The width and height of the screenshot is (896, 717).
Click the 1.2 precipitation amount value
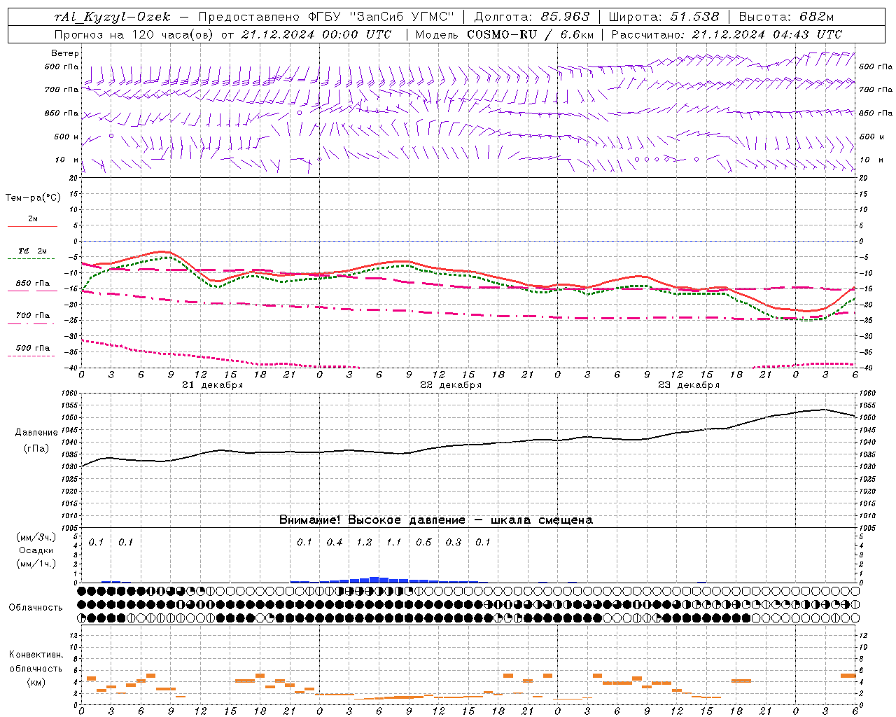364,543
